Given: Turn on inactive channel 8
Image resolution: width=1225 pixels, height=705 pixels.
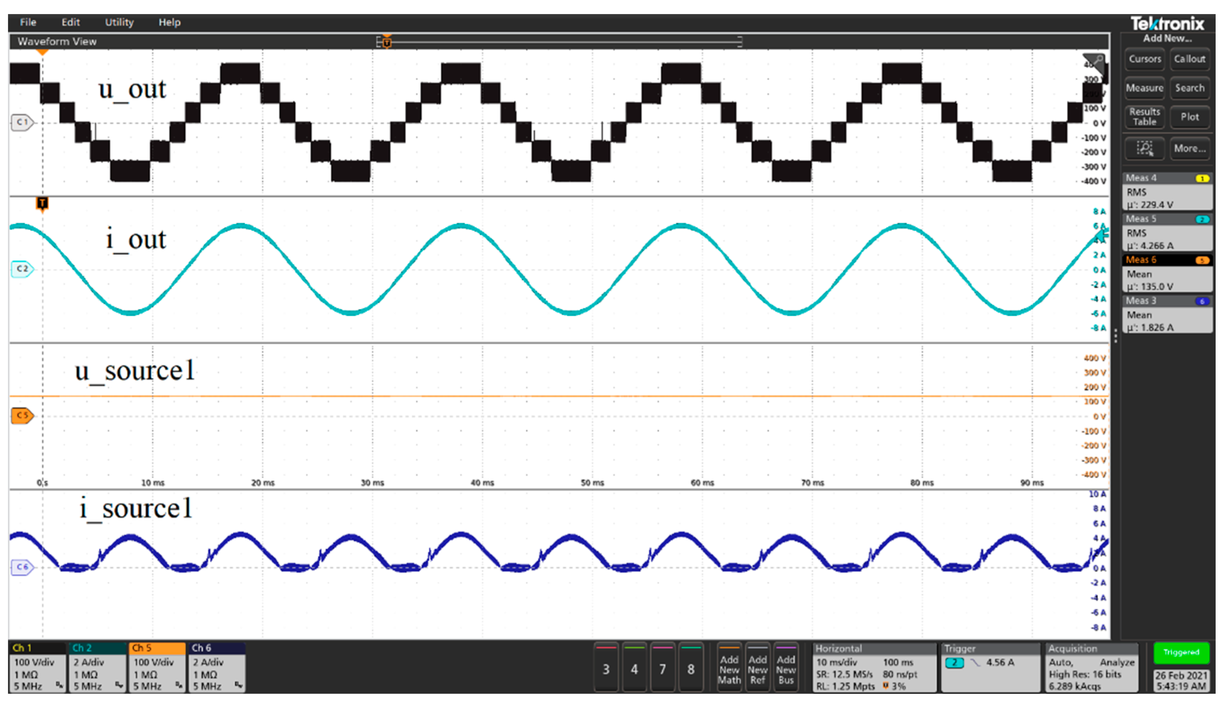Looking at the screenshot, I should click(x=691, y=669).
